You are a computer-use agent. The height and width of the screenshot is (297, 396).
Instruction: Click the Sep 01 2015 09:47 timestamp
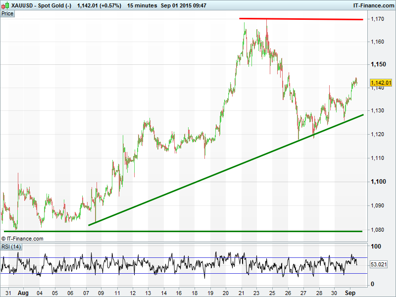point(184,5)
